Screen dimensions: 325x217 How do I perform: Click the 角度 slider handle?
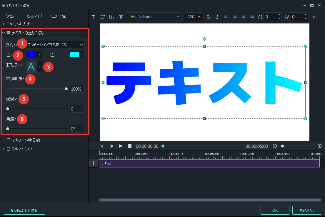tap(8, 129)
